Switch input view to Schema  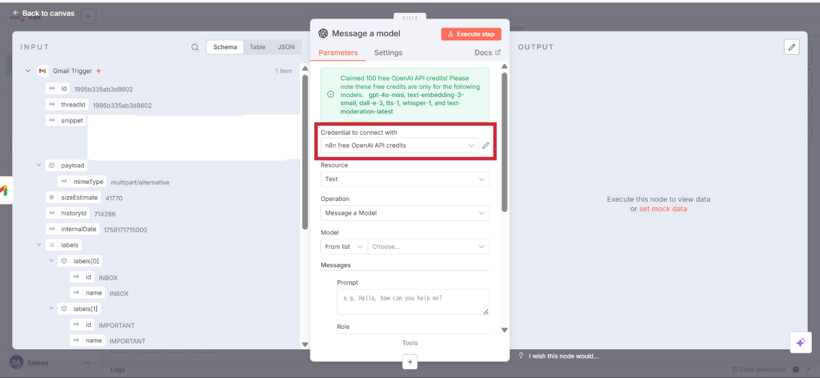[x=225, y=47]
